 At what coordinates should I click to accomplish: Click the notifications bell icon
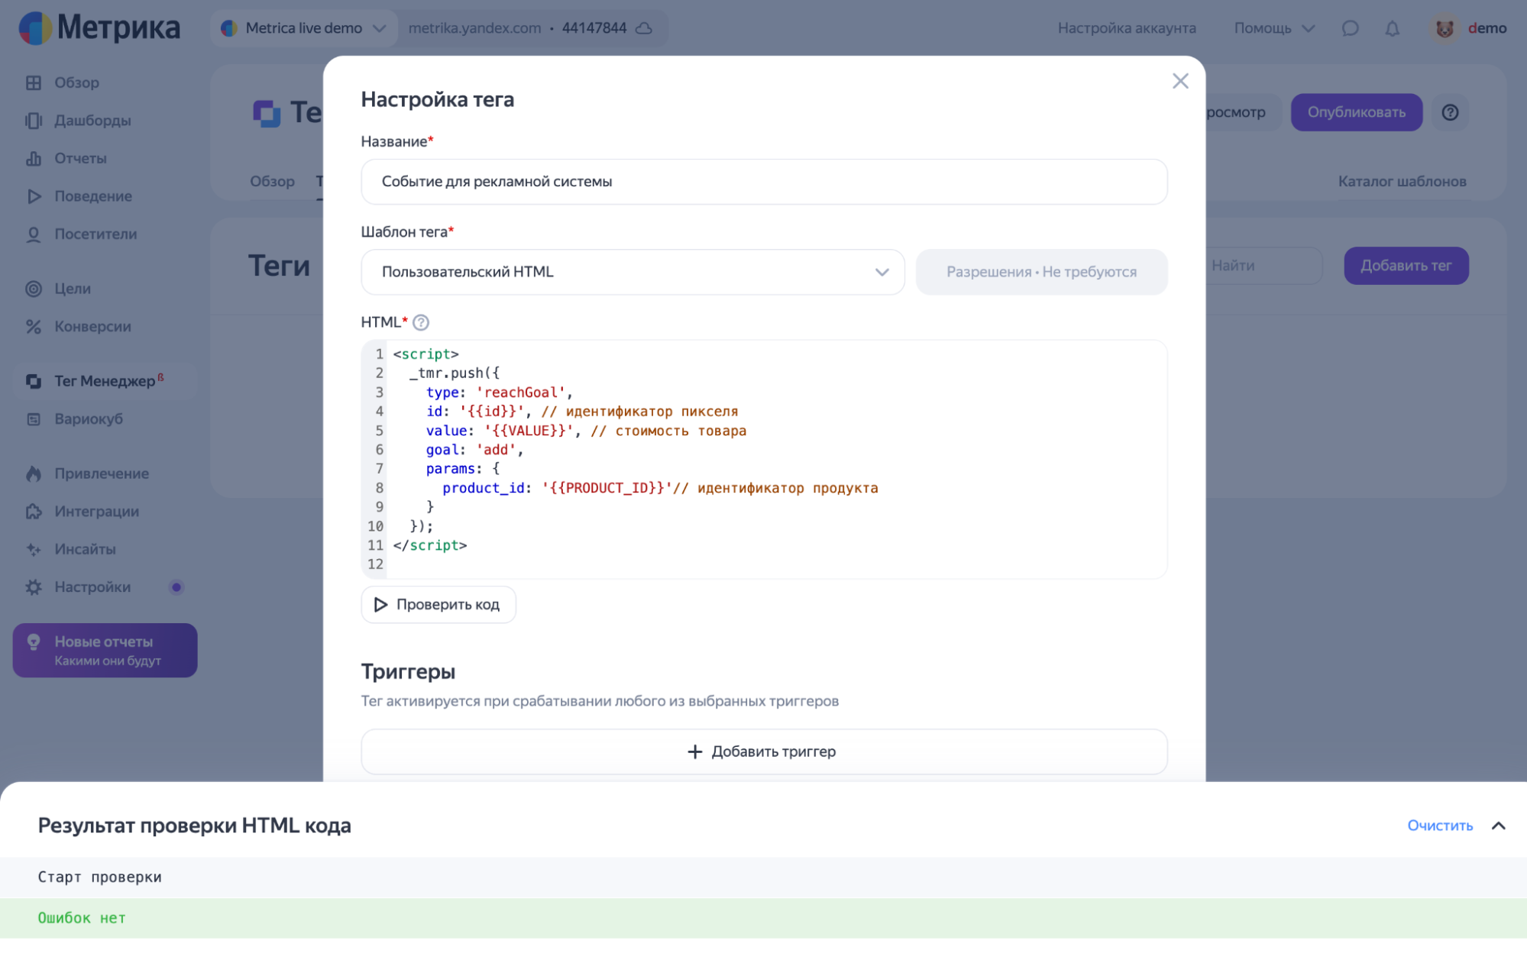click(1392, 28)
